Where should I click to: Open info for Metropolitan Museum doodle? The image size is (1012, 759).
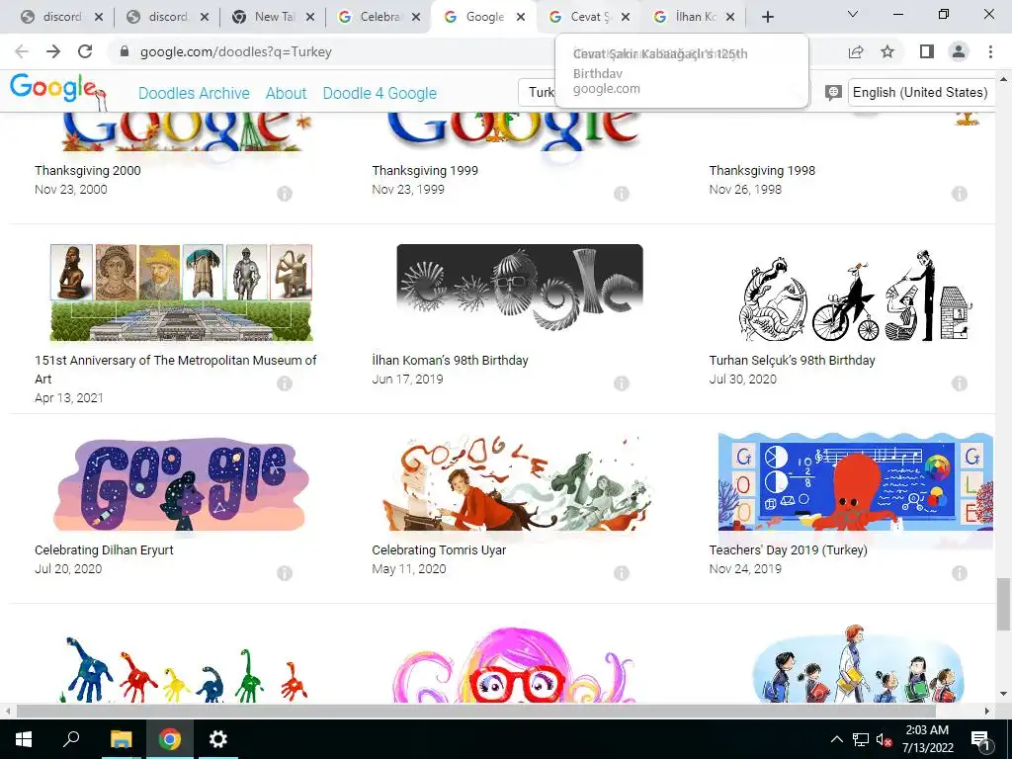[285, 382]
